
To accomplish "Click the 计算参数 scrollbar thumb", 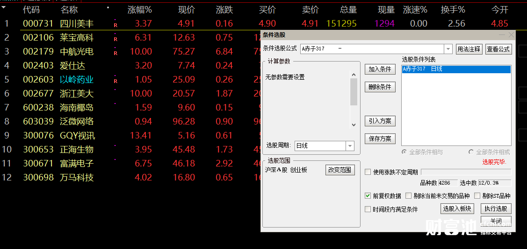I will tap(354, 92).
